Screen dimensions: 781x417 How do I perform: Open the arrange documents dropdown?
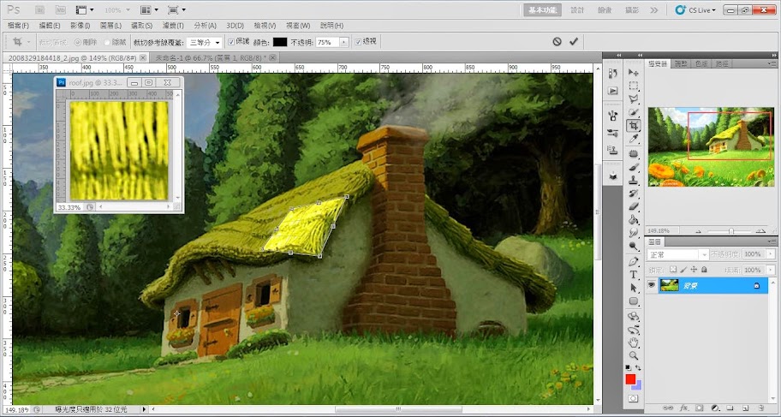pyautogui.click(x=149, y=10)
